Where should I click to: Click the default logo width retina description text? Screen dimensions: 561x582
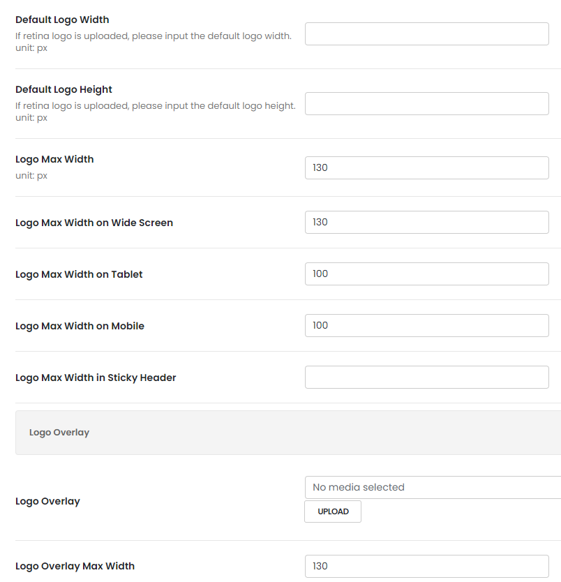[154, 36]
